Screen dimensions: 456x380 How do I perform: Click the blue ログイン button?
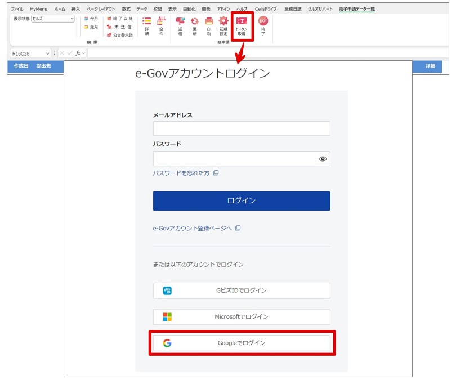(242, 200)
